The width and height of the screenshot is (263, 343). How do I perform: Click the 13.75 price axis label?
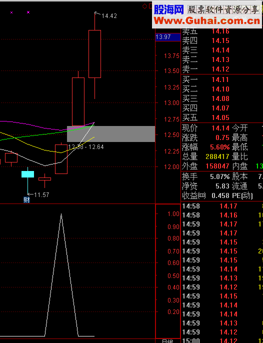point(171,56)
